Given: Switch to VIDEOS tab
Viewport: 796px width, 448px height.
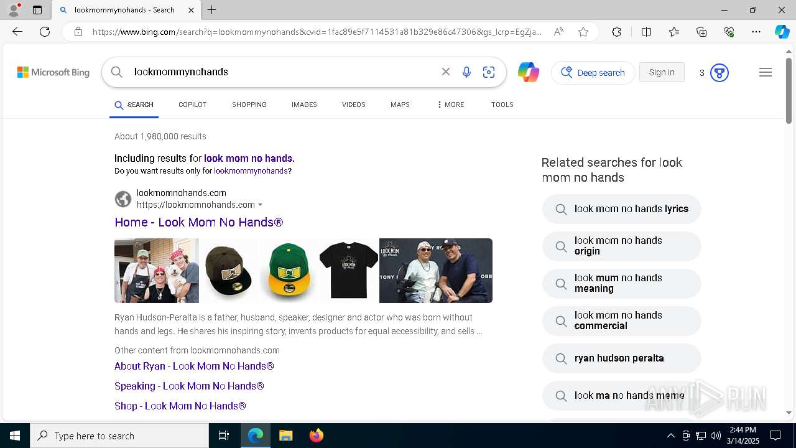Looking at the screenshot, I should [354, 105].
